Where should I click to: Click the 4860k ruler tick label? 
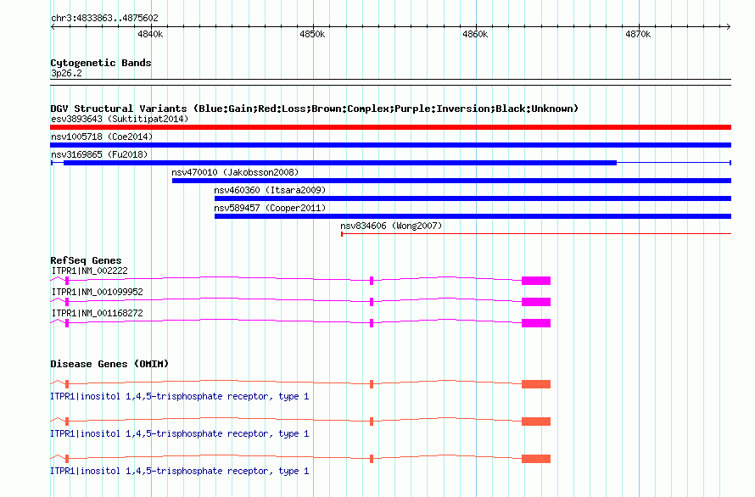(475, 34)
